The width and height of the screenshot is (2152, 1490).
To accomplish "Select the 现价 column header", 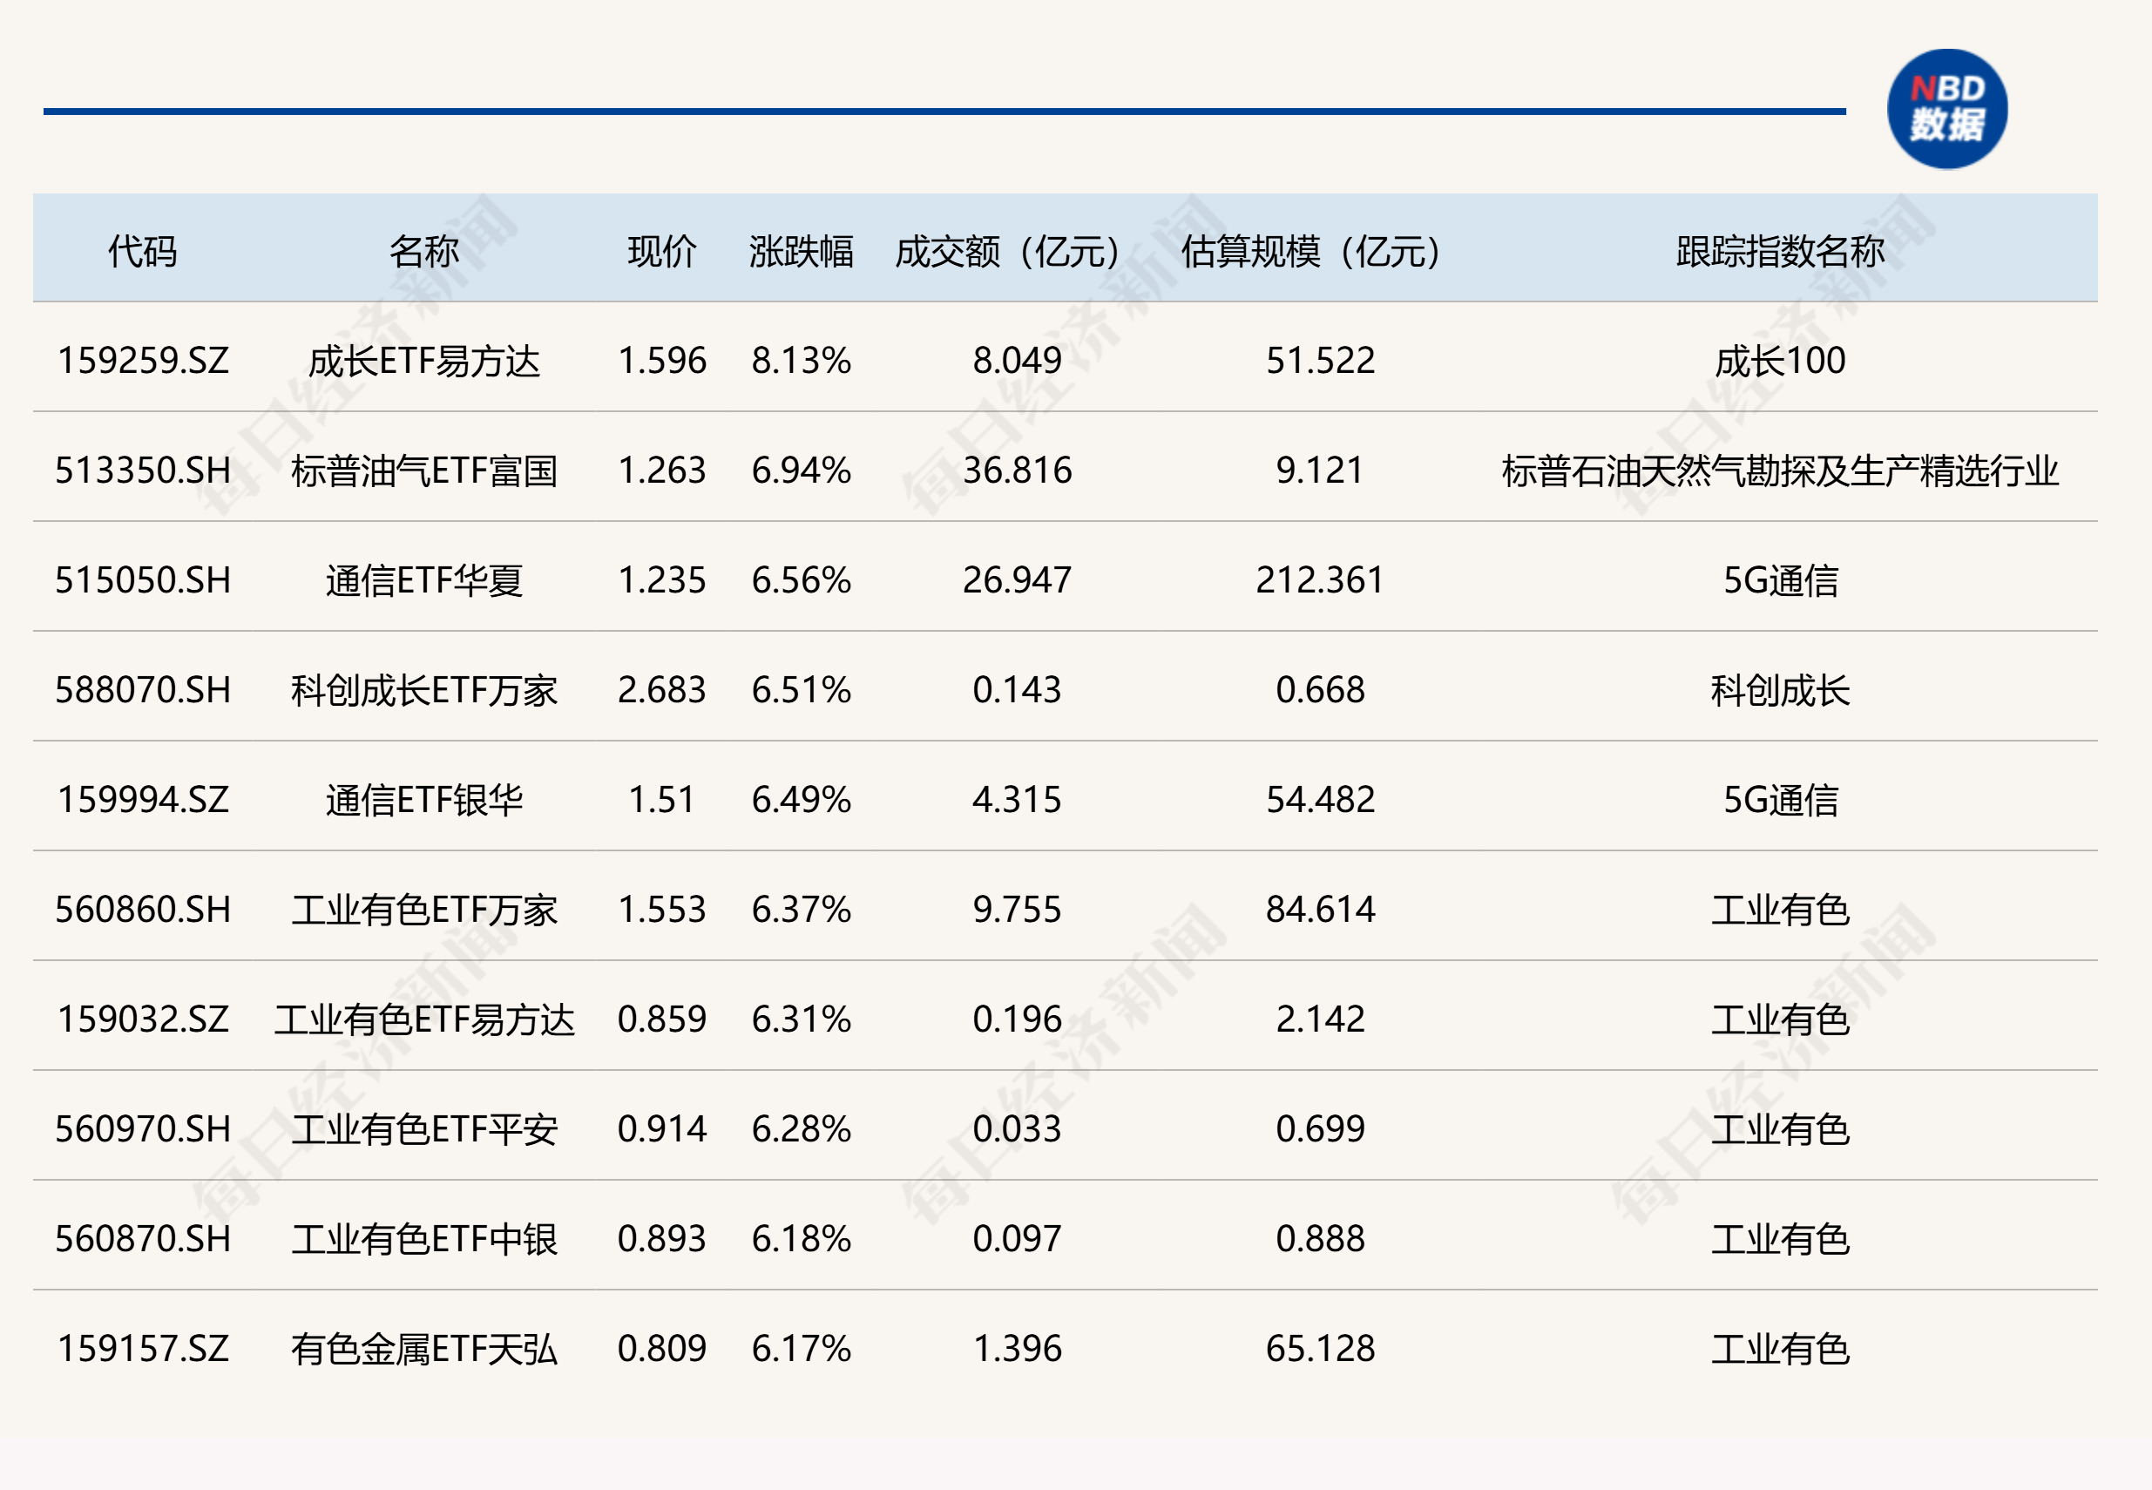I will click(x=661, y=251).
